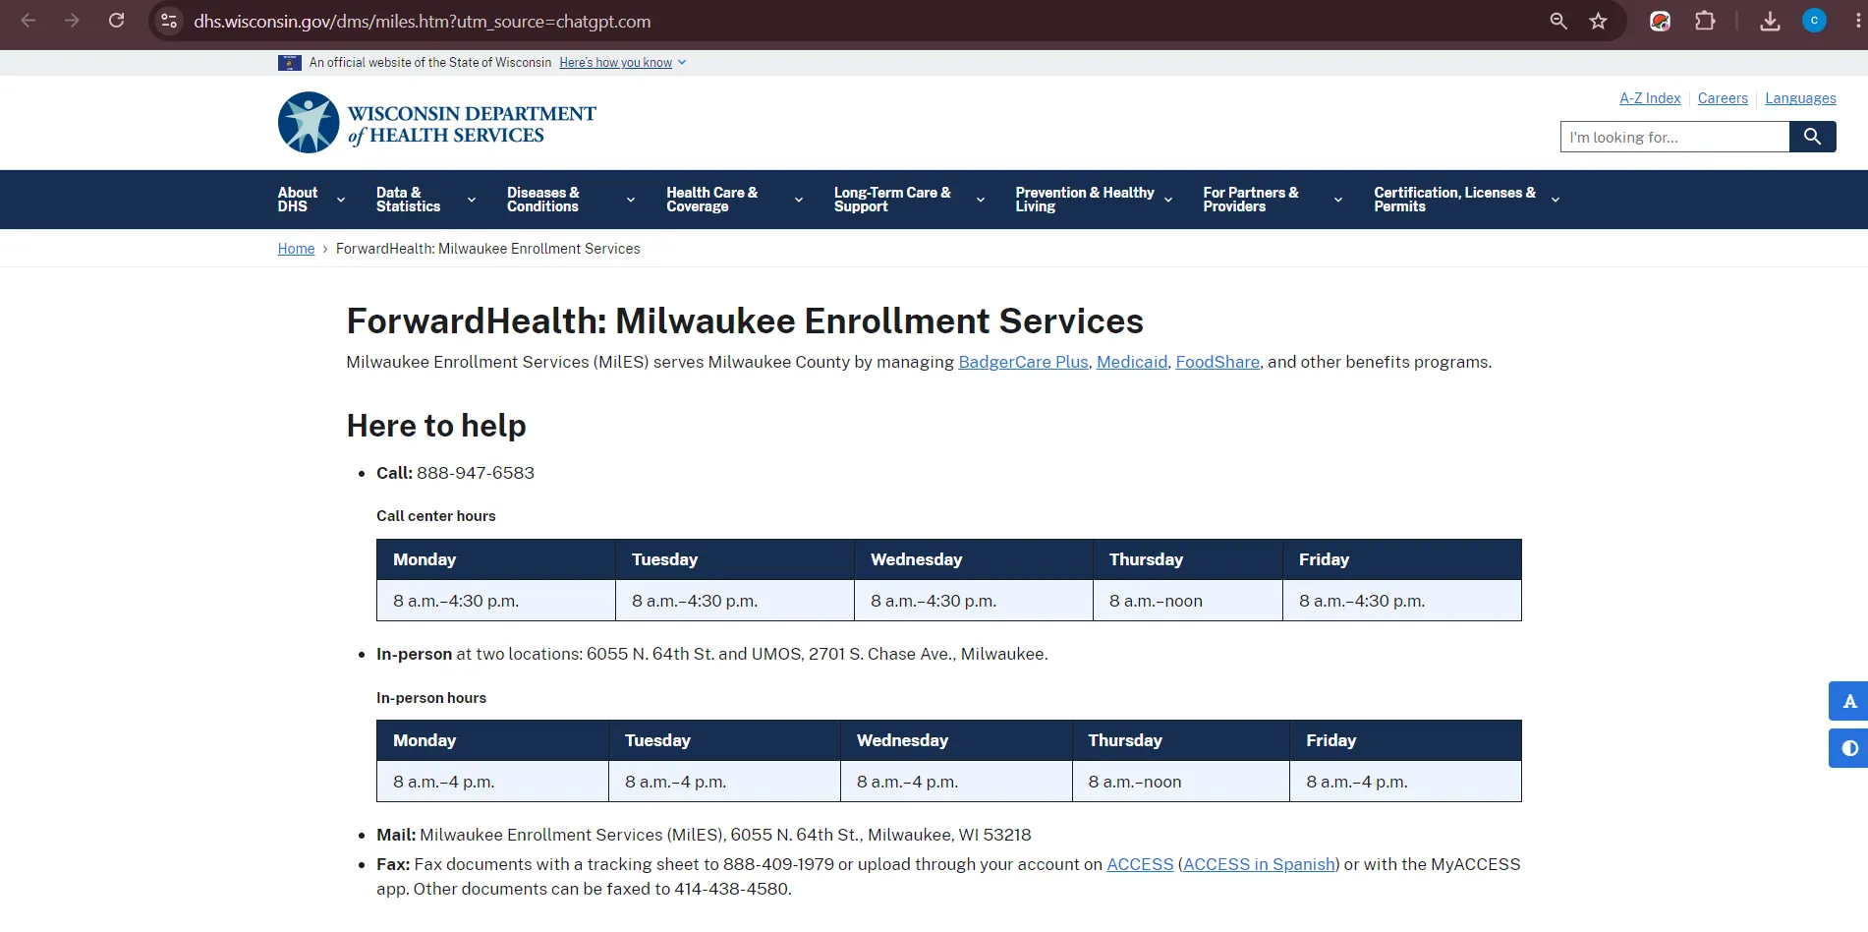Click the "I'm looking for..." search field
This screenshot has width=1868, height=932.
tap(1674, 137)
